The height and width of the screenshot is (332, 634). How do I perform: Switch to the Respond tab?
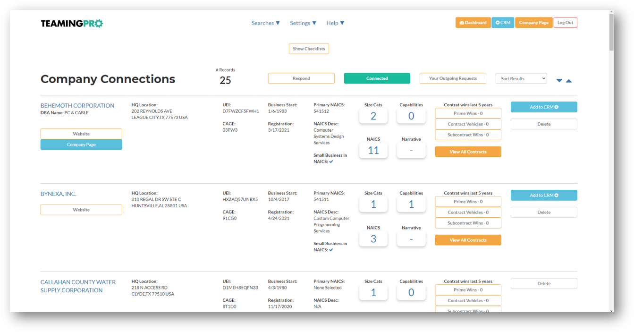pyautogui.click(x=301, y=78)
